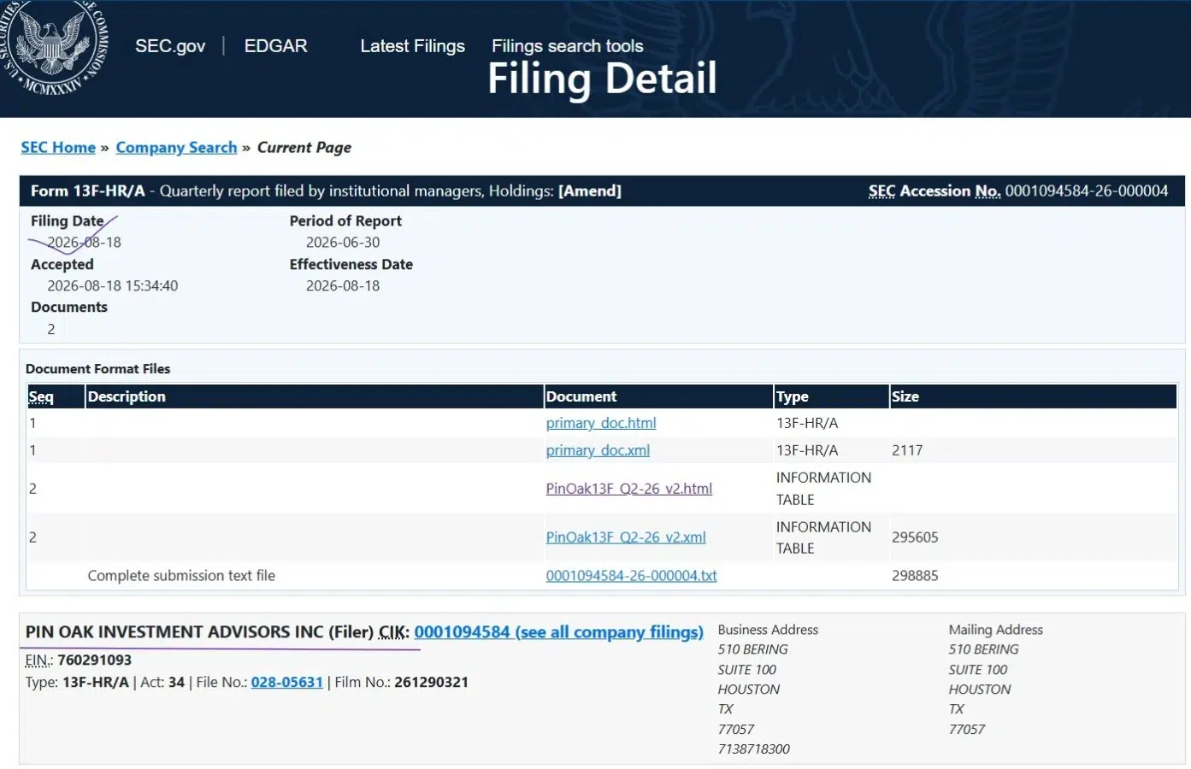The width and height of the screenshot is (1191, 769).
Task: Open Filings search tools menu
Action: coord(567,46)
